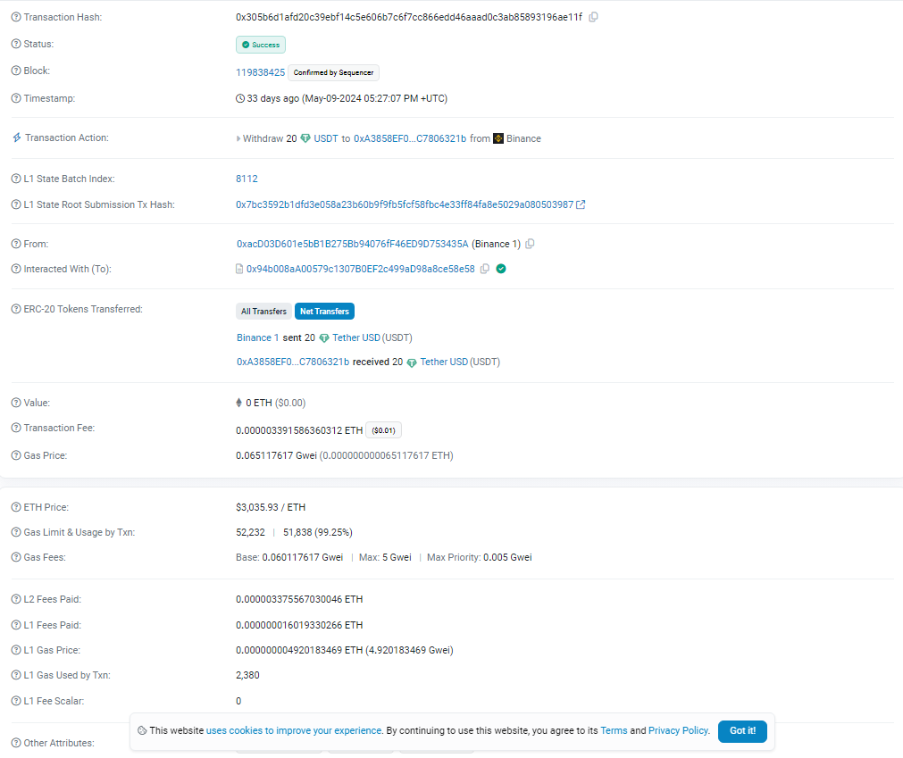Open the Privacy Policy link
Image resolution: width=903 pixels, height=758 pixels.
[678, 730]
